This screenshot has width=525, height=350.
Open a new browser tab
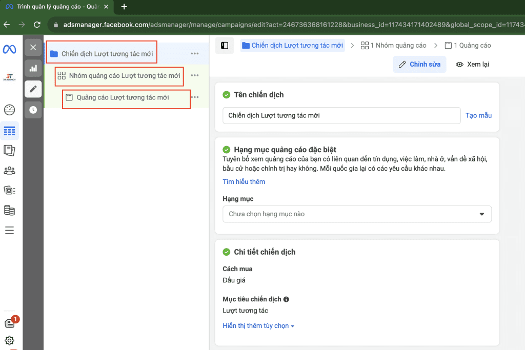pos(124,7)
